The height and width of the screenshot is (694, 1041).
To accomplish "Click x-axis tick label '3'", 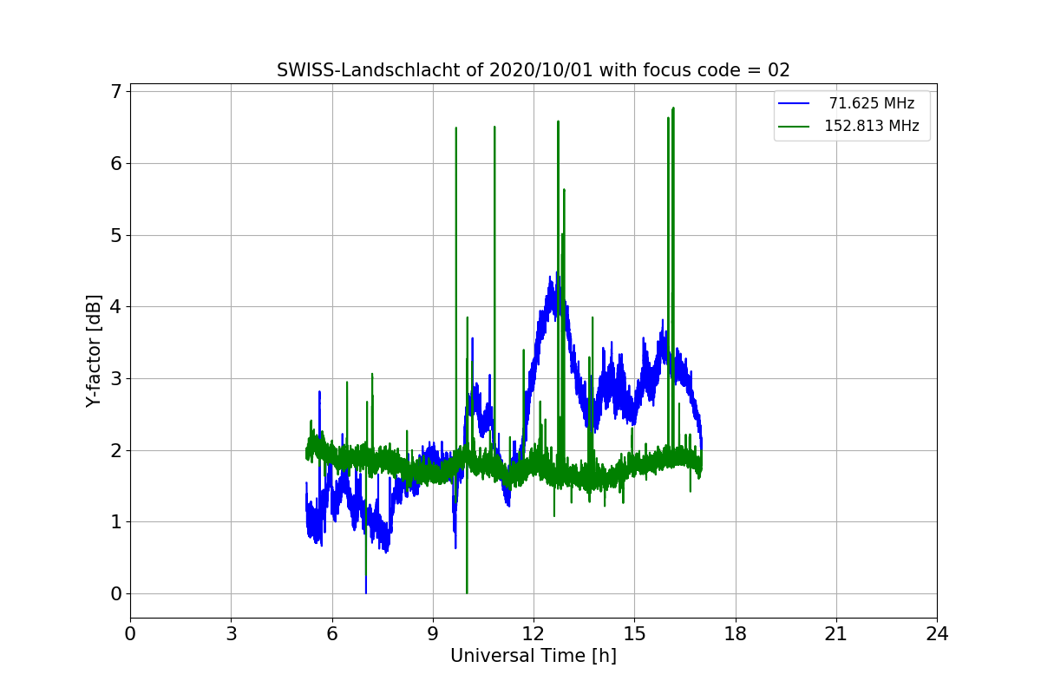I will tap(231, 634).
